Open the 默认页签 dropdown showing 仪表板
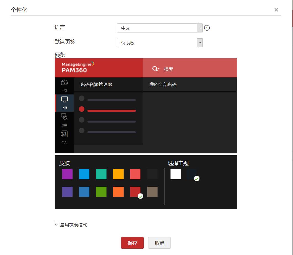Screen dimensions: 293x255 pyautogui.click(x=159, y=43)
